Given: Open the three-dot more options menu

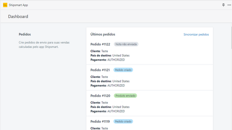Looking at the screenshot, I should (x=229, y=5).
